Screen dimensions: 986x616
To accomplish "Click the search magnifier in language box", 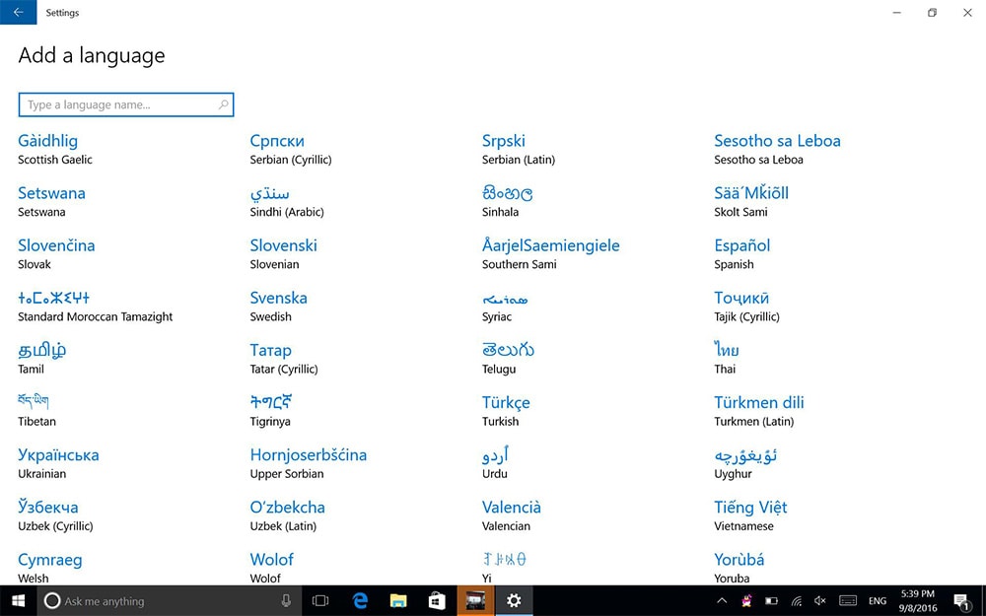I will pos(224,104).
